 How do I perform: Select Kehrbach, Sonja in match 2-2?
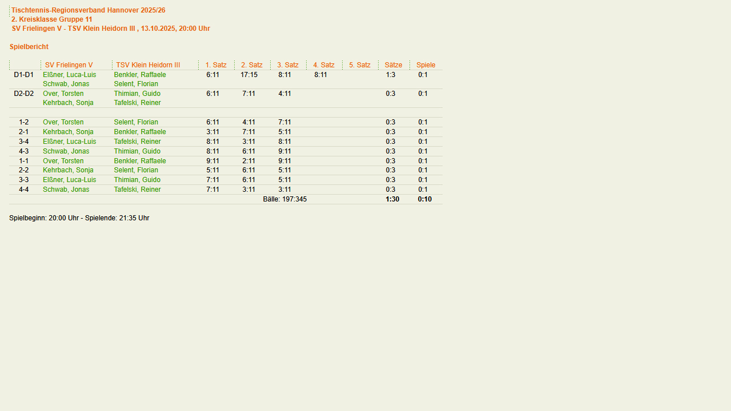(68, 170)
